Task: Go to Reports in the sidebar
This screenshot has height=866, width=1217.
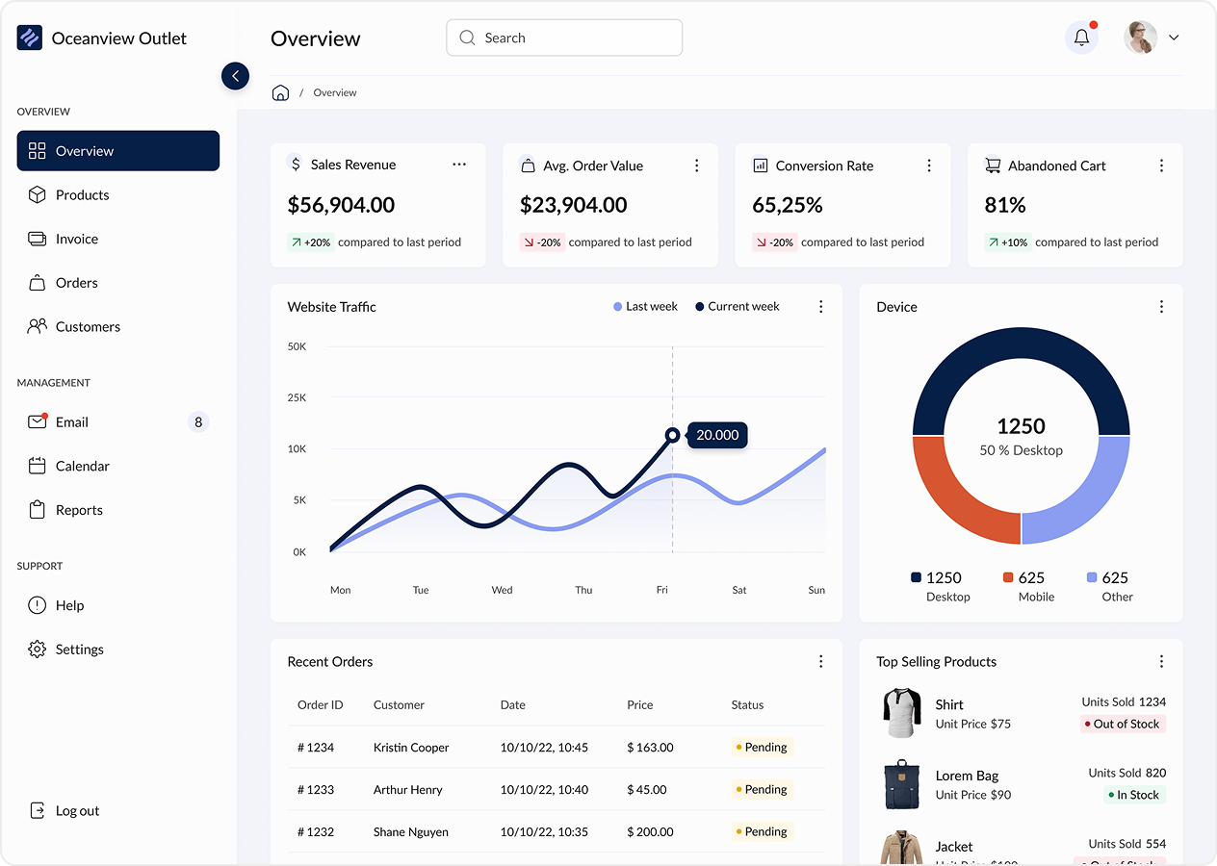Action: (x=79, y=510)
